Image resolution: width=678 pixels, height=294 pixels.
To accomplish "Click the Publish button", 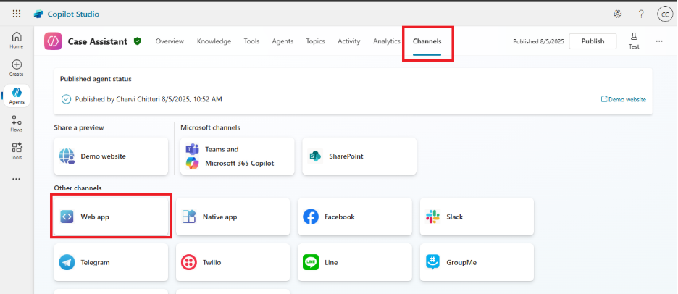I will click(592, 41).
